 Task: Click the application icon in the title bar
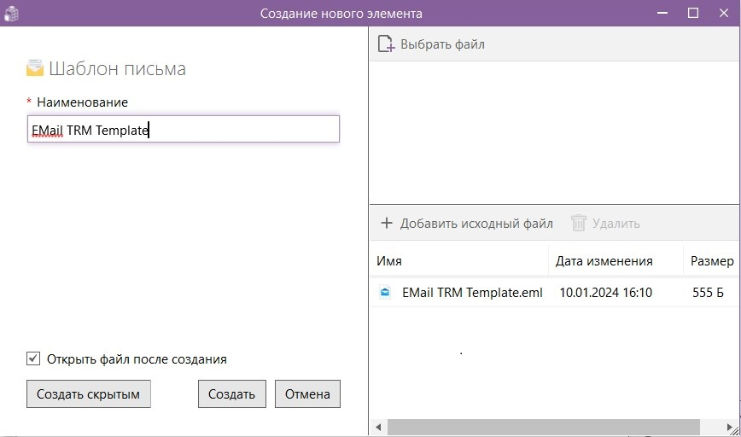(12, 13)
